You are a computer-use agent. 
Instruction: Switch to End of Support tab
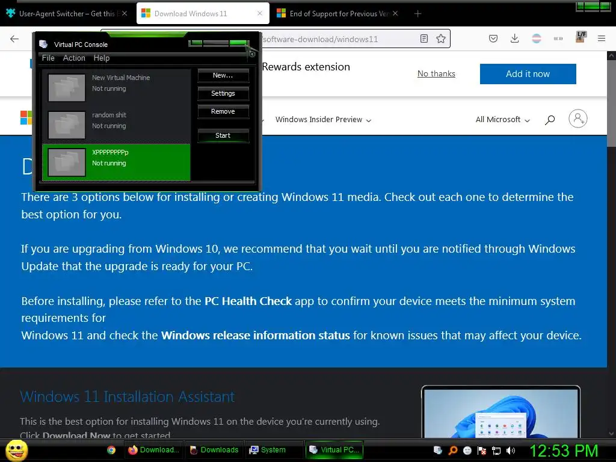coord(337,14)
